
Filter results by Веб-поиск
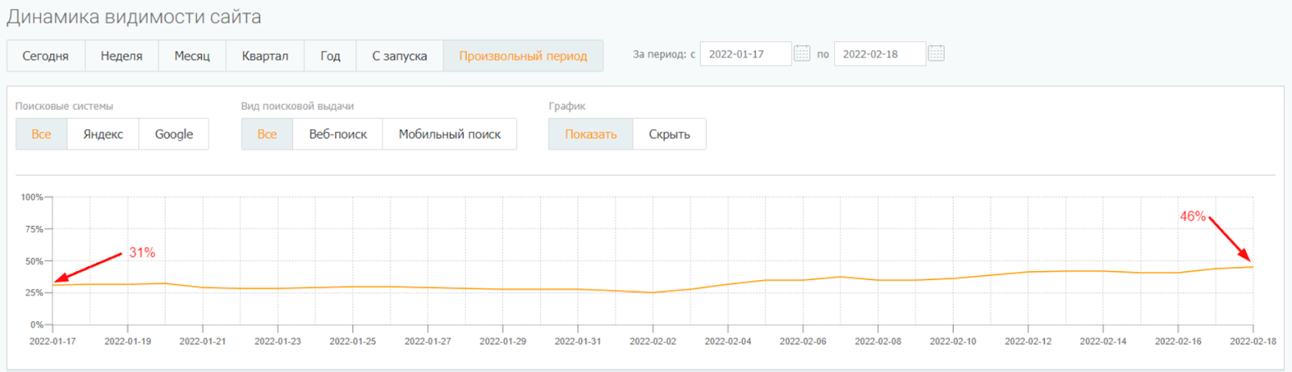(x=338, y=134)
